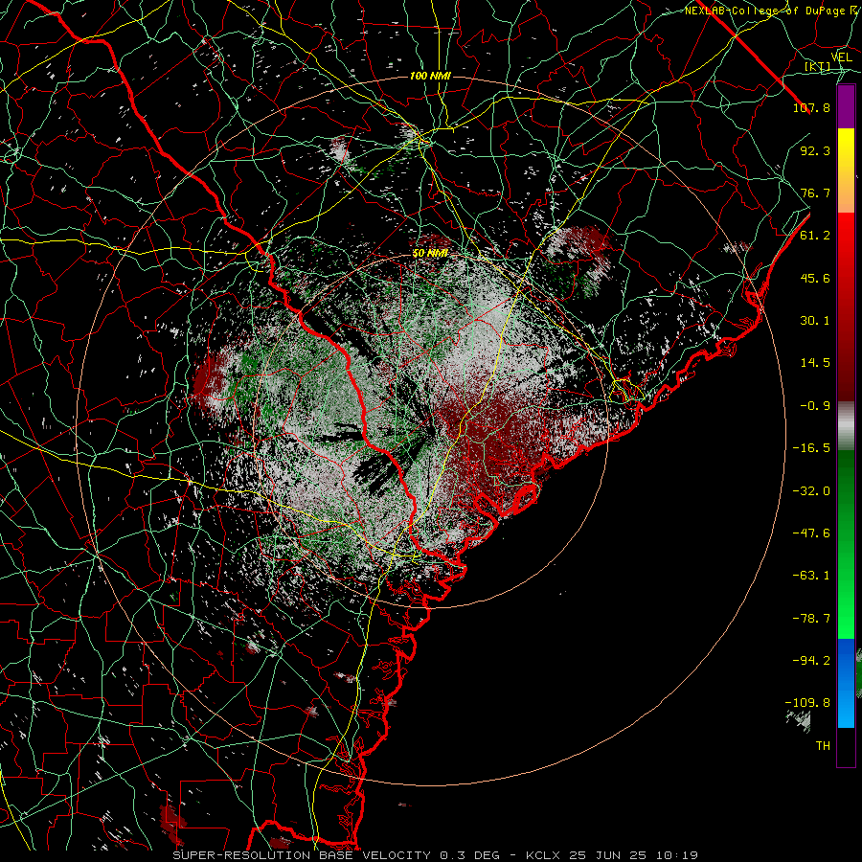Click the -16.5 velocity scale value
Screen dimensions: 862x862
coord(811,448)
